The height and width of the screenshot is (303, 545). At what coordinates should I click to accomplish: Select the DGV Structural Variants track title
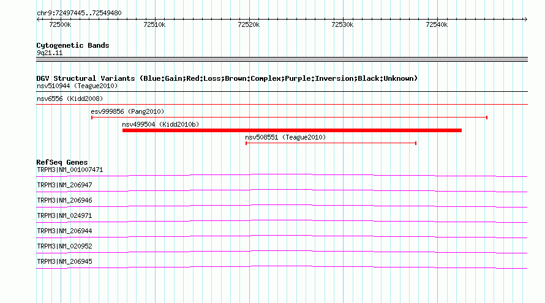click(227, 78)
